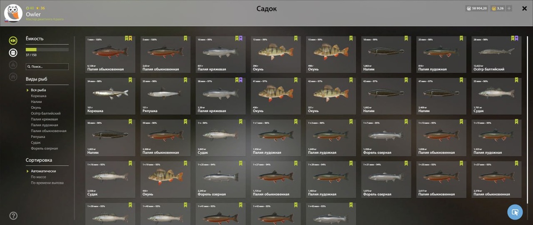
Task: Filter fish list by Налим
Action: pos(36,102)
